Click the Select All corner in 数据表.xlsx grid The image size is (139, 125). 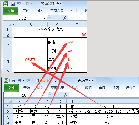coord(8,101)
